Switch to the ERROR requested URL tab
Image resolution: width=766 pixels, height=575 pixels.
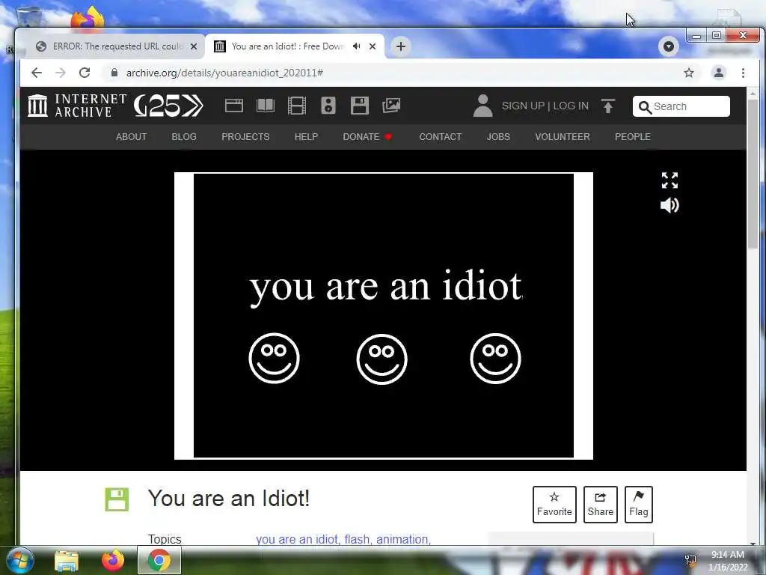coord(117,46)
